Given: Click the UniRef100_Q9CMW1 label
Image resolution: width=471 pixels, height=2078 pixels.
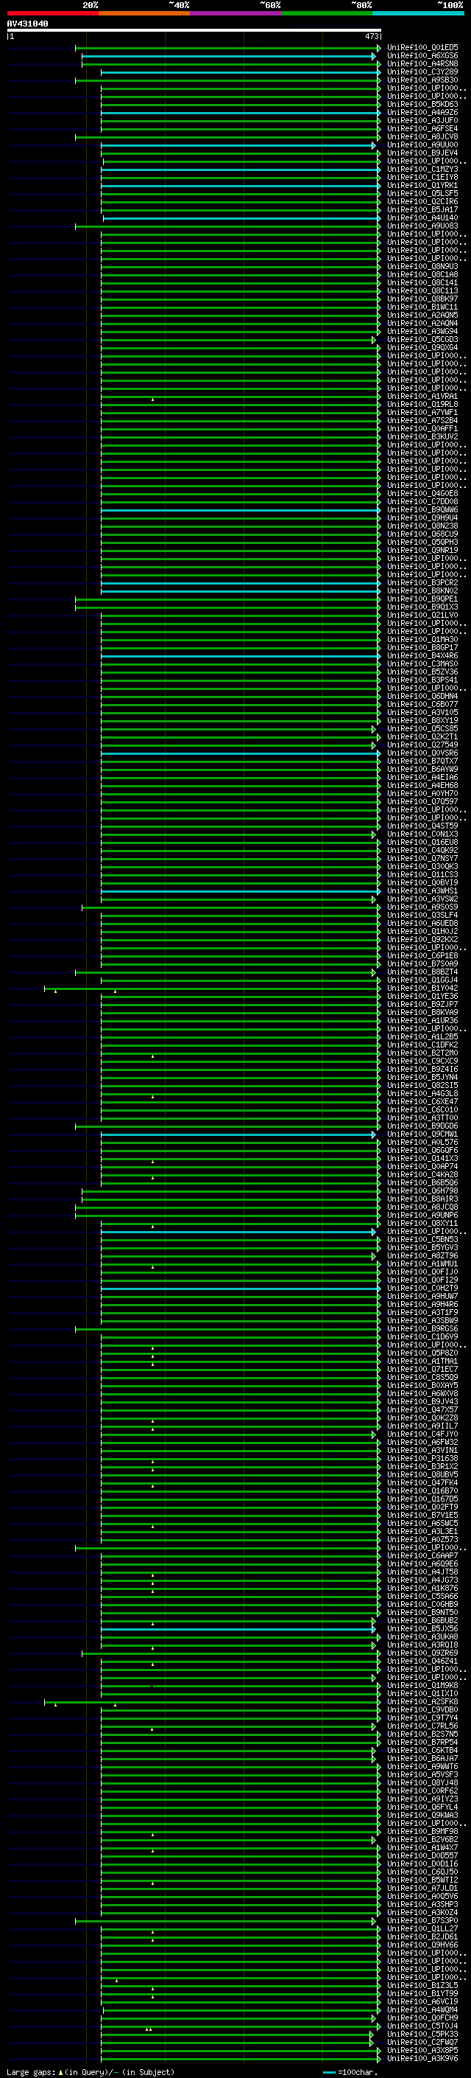Looking at the screenshot, I should (x=422, y=1134).
